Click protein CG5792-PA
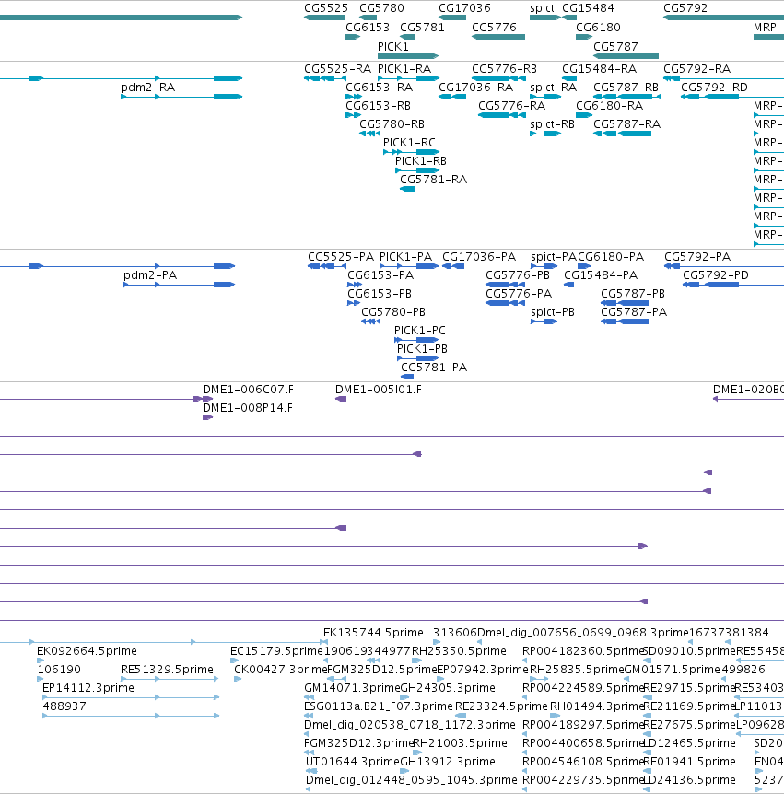Screen dimensions: 784x794 (x=697, y=257)
